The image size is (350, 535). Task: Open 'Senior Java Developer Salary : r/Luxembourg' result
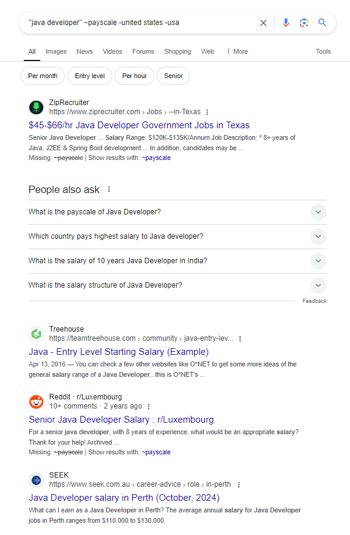(x=121, y=420)
